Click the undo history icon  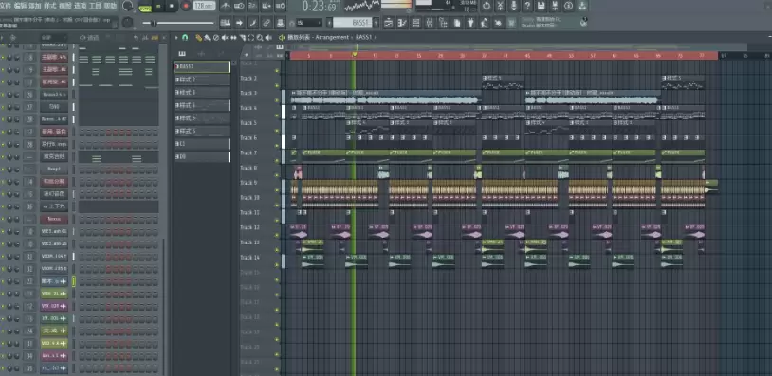(x=487, y=6)
